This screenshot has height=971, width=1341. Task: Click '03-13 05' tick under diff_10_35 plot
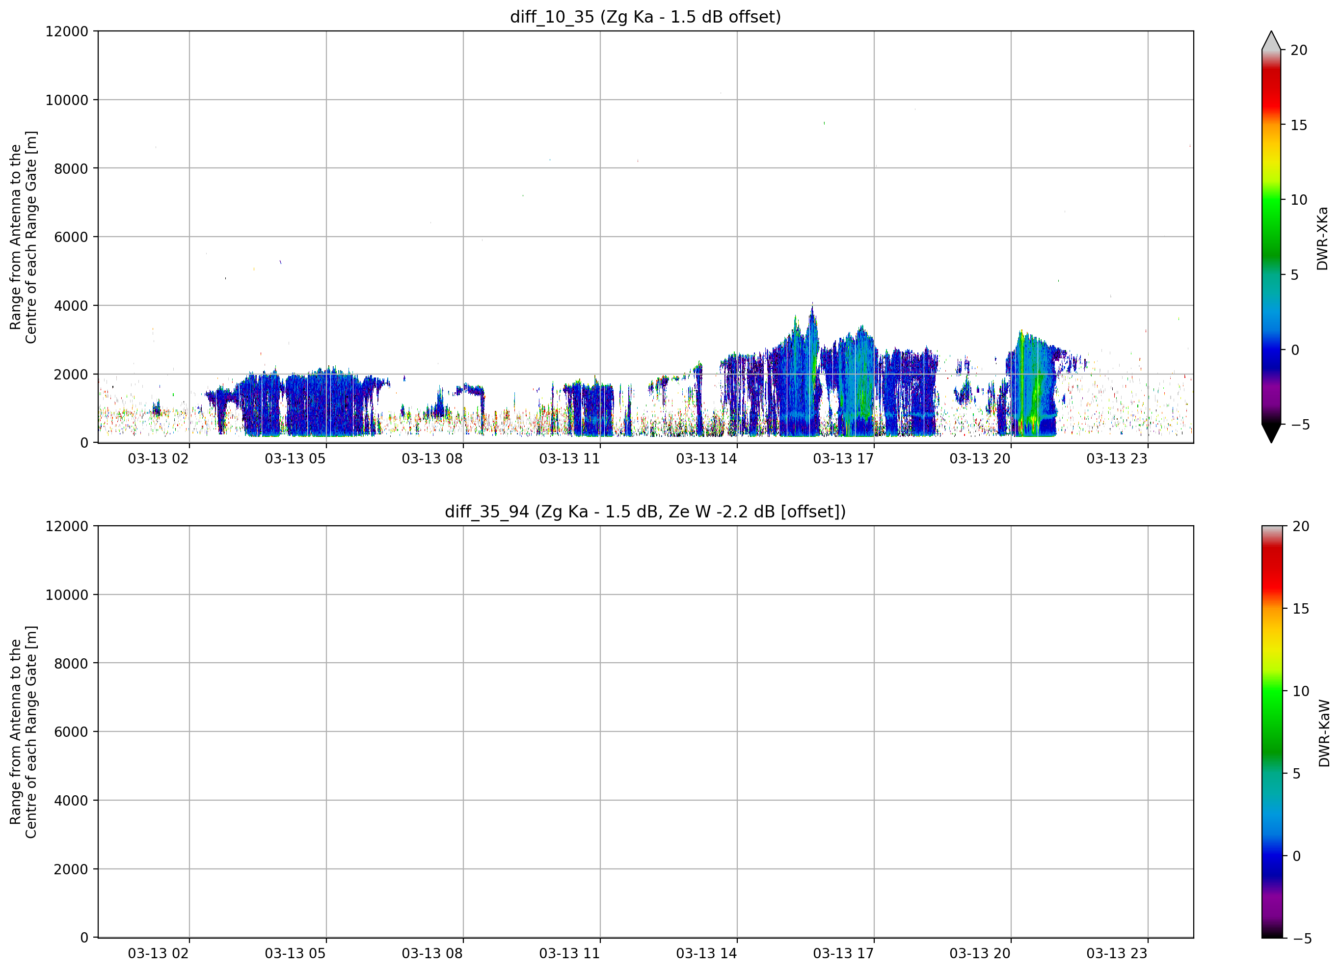pyautogui.click(x=295, y=459)
